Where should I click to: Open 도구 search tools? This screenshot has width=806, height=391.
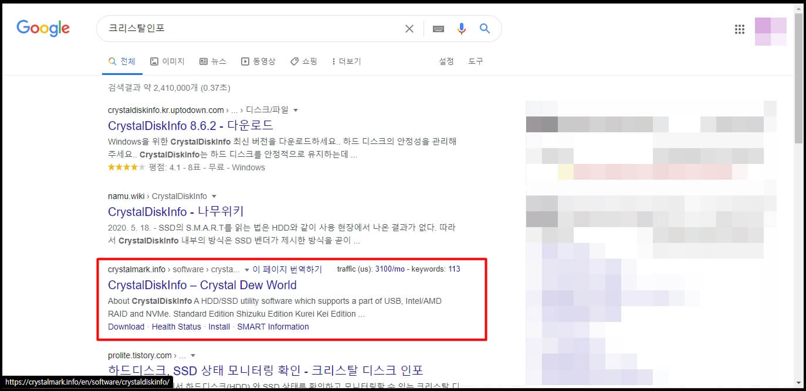click(476, 61)
